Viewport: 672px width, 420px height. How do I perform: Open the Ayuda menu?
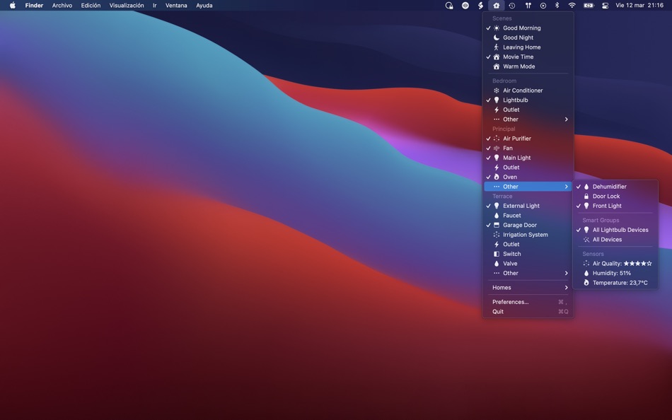(x=204, y=6)
